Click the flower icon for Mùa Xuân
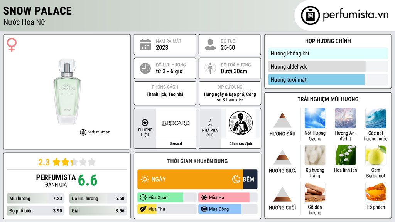395x222 pixels. click(143, 198)
